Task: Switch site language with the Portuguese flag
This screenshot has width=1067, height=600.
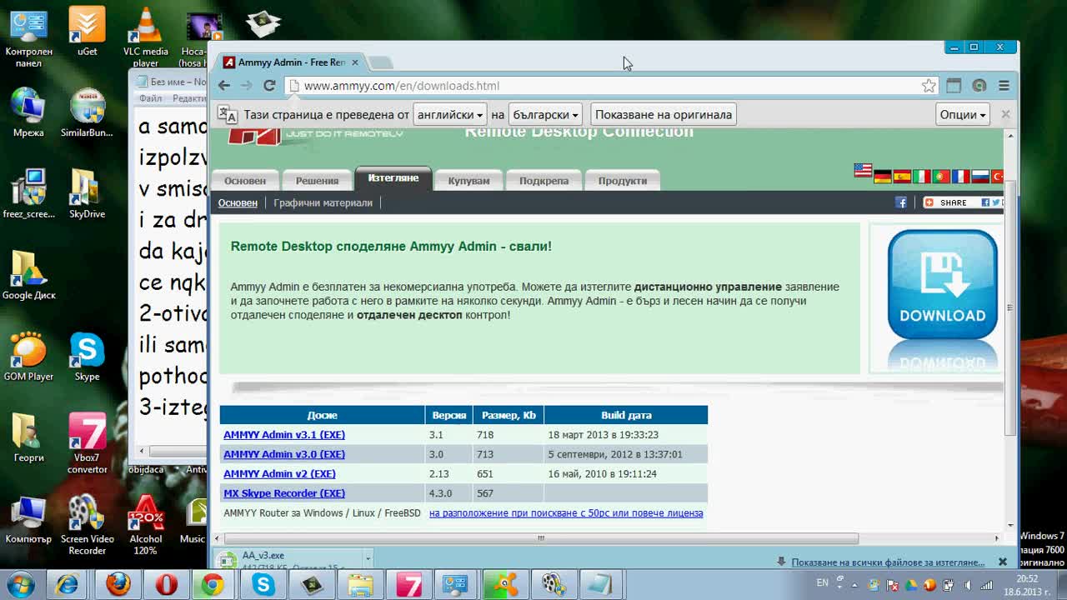Action: point(941,176)
